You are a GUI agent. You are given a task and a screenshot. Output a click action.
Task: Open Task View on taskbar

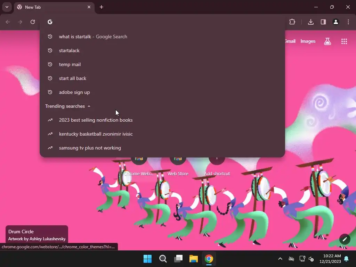178,259
